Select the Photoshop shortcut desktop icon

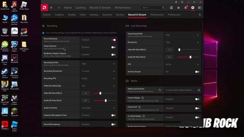[x=14, y=73]
